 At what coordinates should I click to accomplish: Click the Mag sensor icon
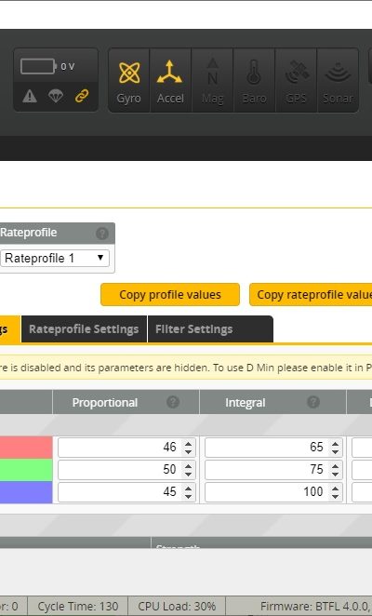(x=212, y=81)
